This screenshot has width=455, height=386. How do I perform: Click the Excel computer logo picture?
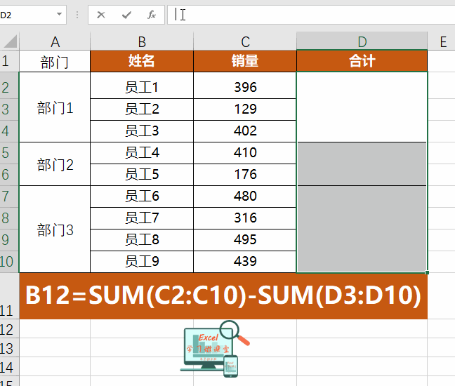(x=215, y=349)
